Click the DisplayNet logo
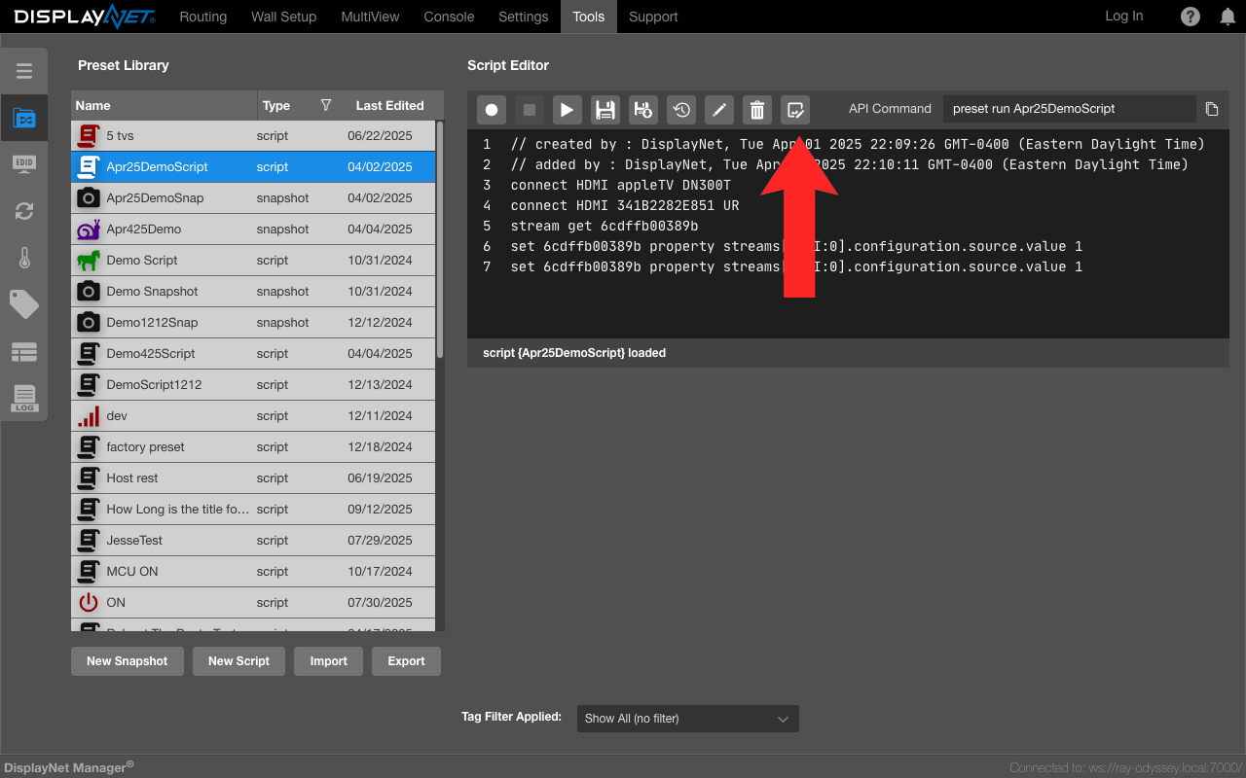The height and width of the screenshot is (778, 1246). 84,17
